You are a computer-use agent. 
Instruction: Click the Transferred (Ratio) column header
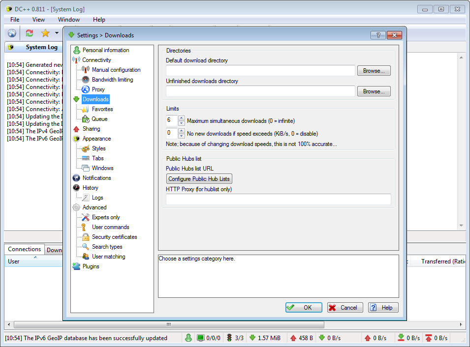click(438, 261)
